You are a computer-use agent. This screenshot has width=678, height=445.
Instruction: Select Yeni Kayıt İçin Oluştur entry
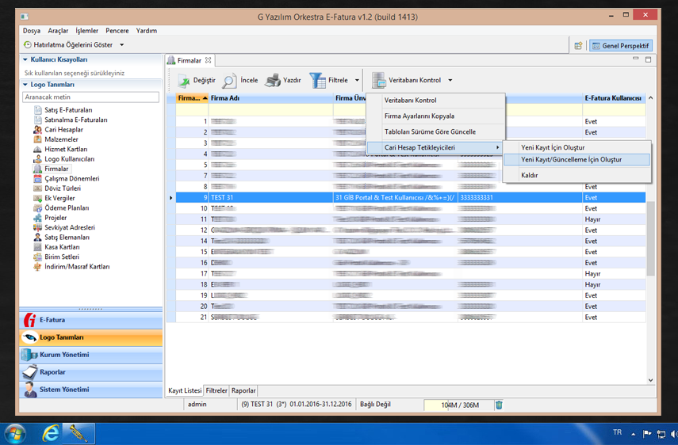point(576,147)
